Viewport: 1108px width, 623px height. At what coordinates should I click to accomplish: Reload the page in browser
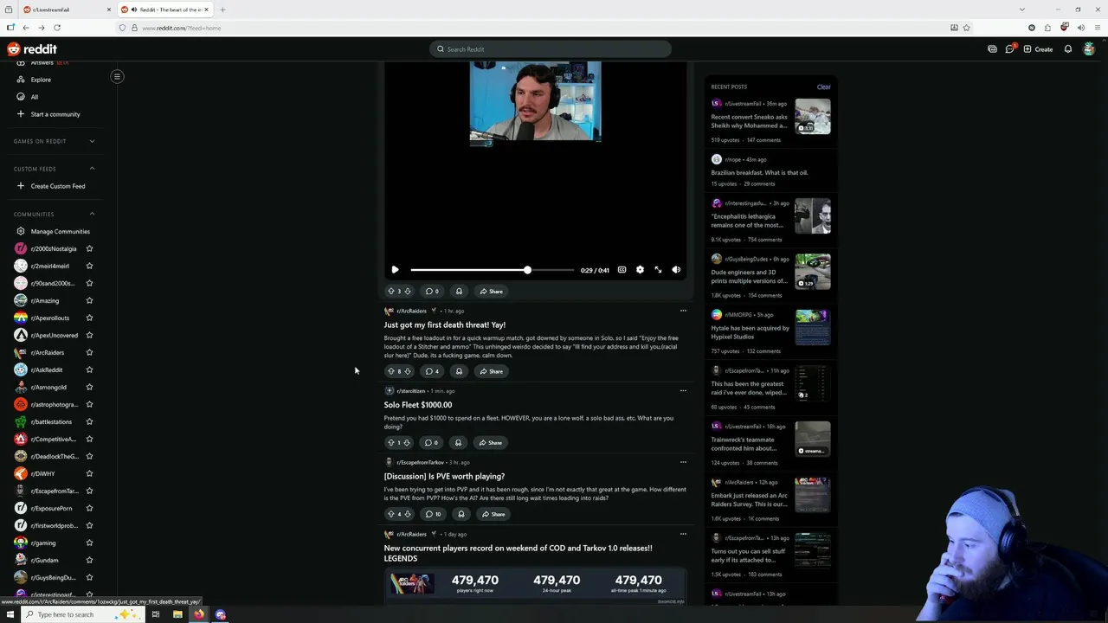coord(57,28)
